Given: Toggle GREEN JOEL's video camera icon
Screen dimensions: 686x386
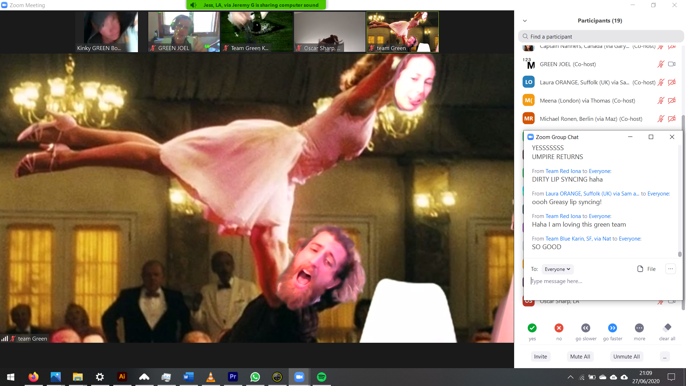Looking at the screenshot, I should point(672,64).
